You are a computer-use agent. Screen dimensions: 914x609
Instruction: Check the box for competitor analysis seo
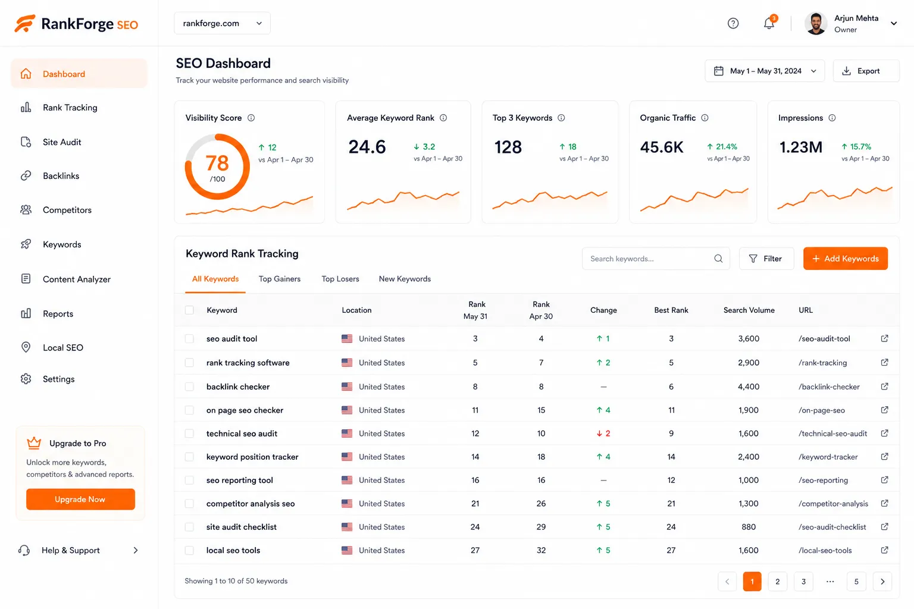[189, 503]
